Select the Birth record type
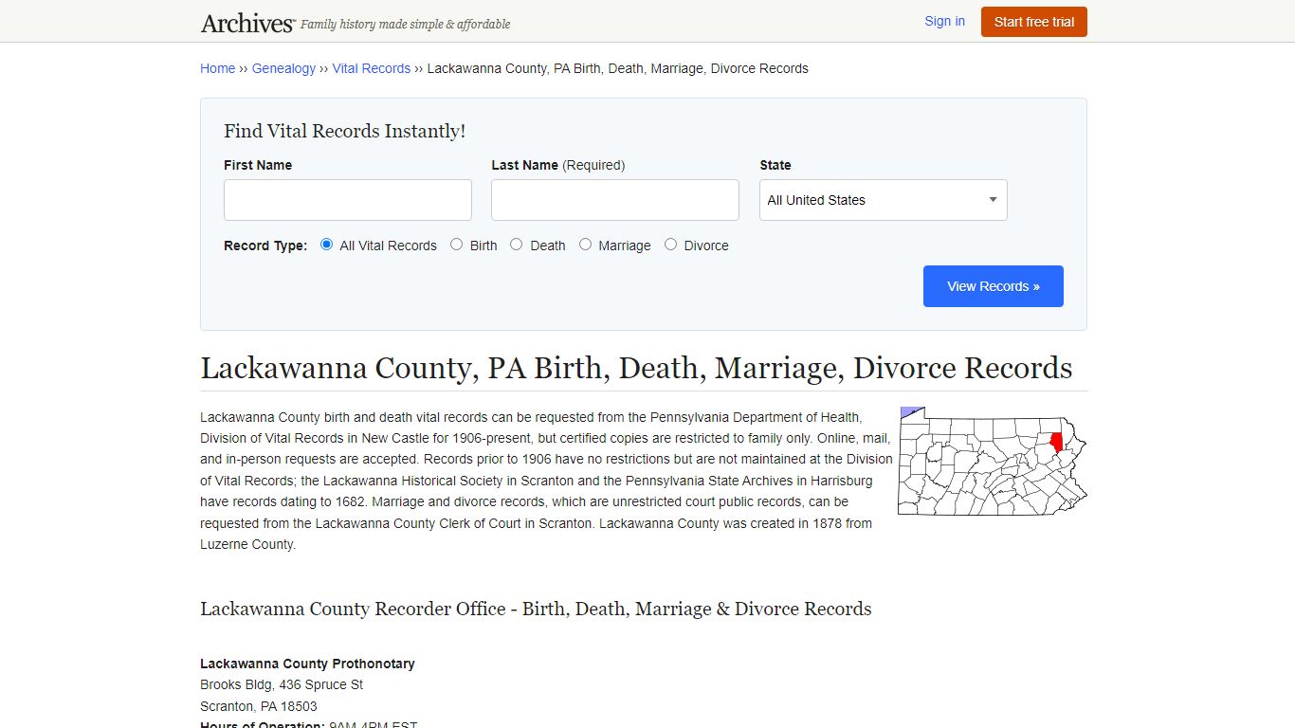The height and width of the screenshot is (728, 1295). tap(457, 245)
